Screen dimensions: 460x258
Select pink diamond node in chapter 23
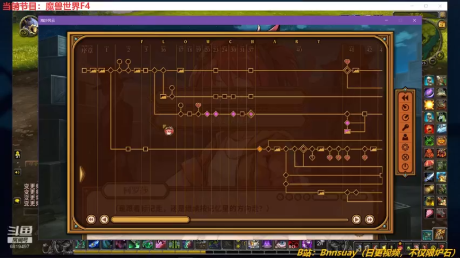216,114
